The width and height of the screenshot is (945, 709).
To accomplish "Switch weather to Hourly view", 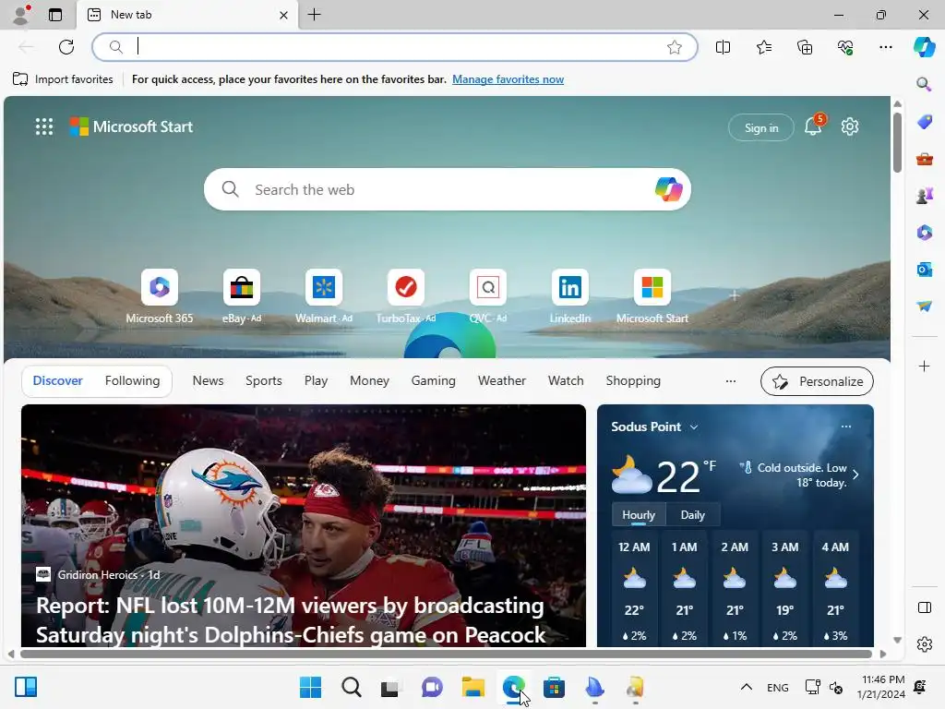I will click(639, 515).
